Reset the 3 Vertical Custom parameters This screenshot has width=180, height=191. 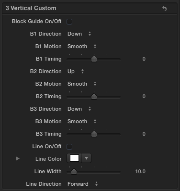[165, 8]
